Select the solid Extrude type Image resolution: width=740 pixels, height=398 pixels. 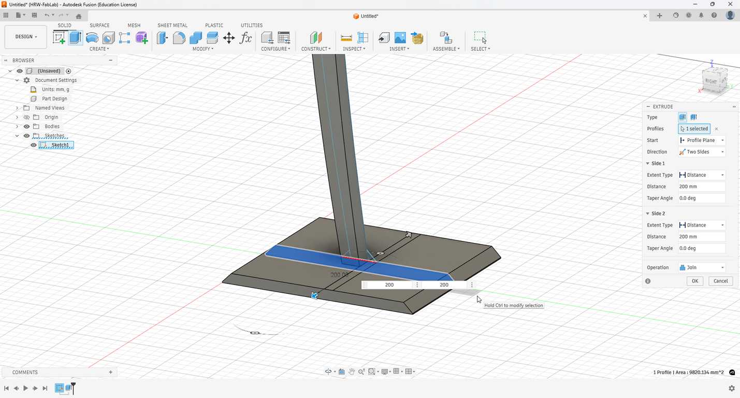coord(683,117)
